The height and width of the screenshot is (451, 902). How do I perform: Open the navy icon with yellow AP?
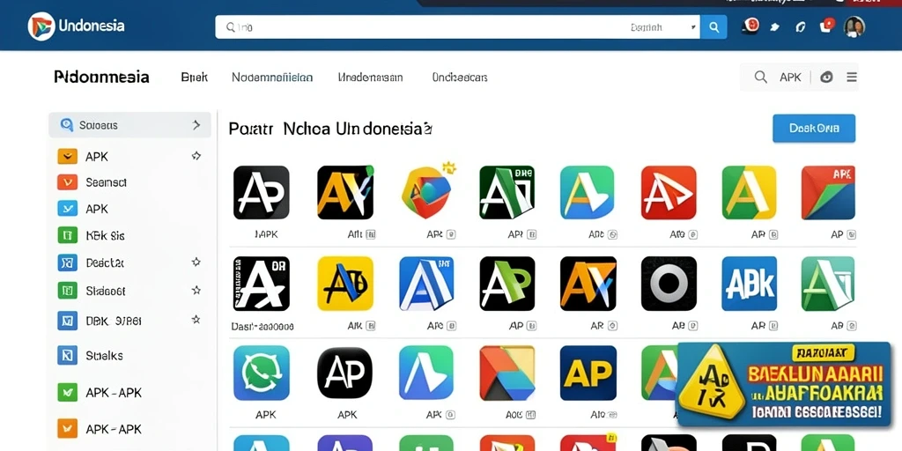(x=588, y=373)
